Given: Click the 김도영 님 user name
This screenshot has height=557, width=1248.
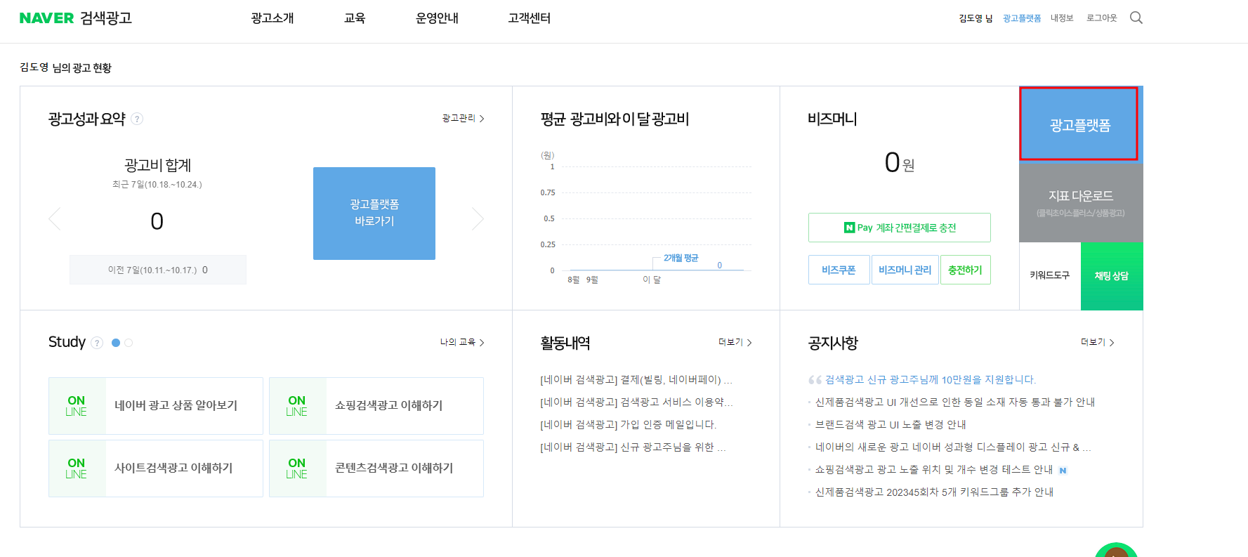Looking at the screenshot, I should tap(976, 18).
